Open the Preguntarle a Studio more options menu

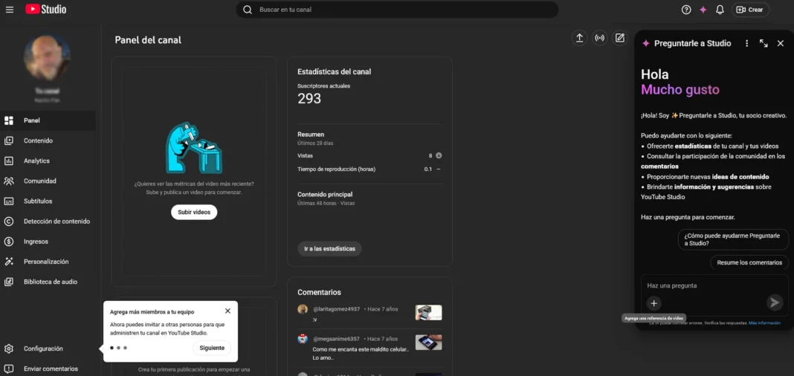746,44
